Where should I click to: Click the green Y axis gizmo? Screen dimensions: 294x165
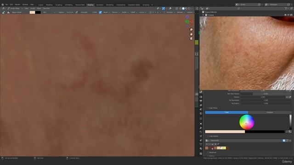pyautogui.click(x=187, y=22)
